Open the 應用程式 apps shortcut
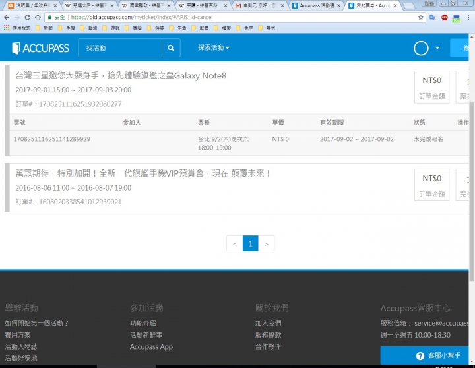 [17, 28]
